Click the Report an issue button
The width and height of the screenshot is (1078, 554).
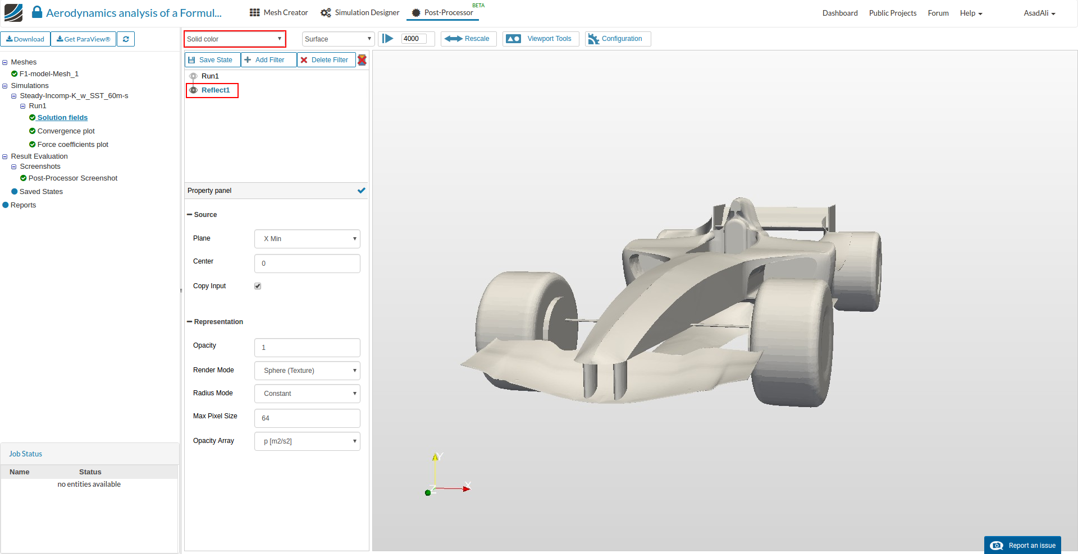(1022, 545)
